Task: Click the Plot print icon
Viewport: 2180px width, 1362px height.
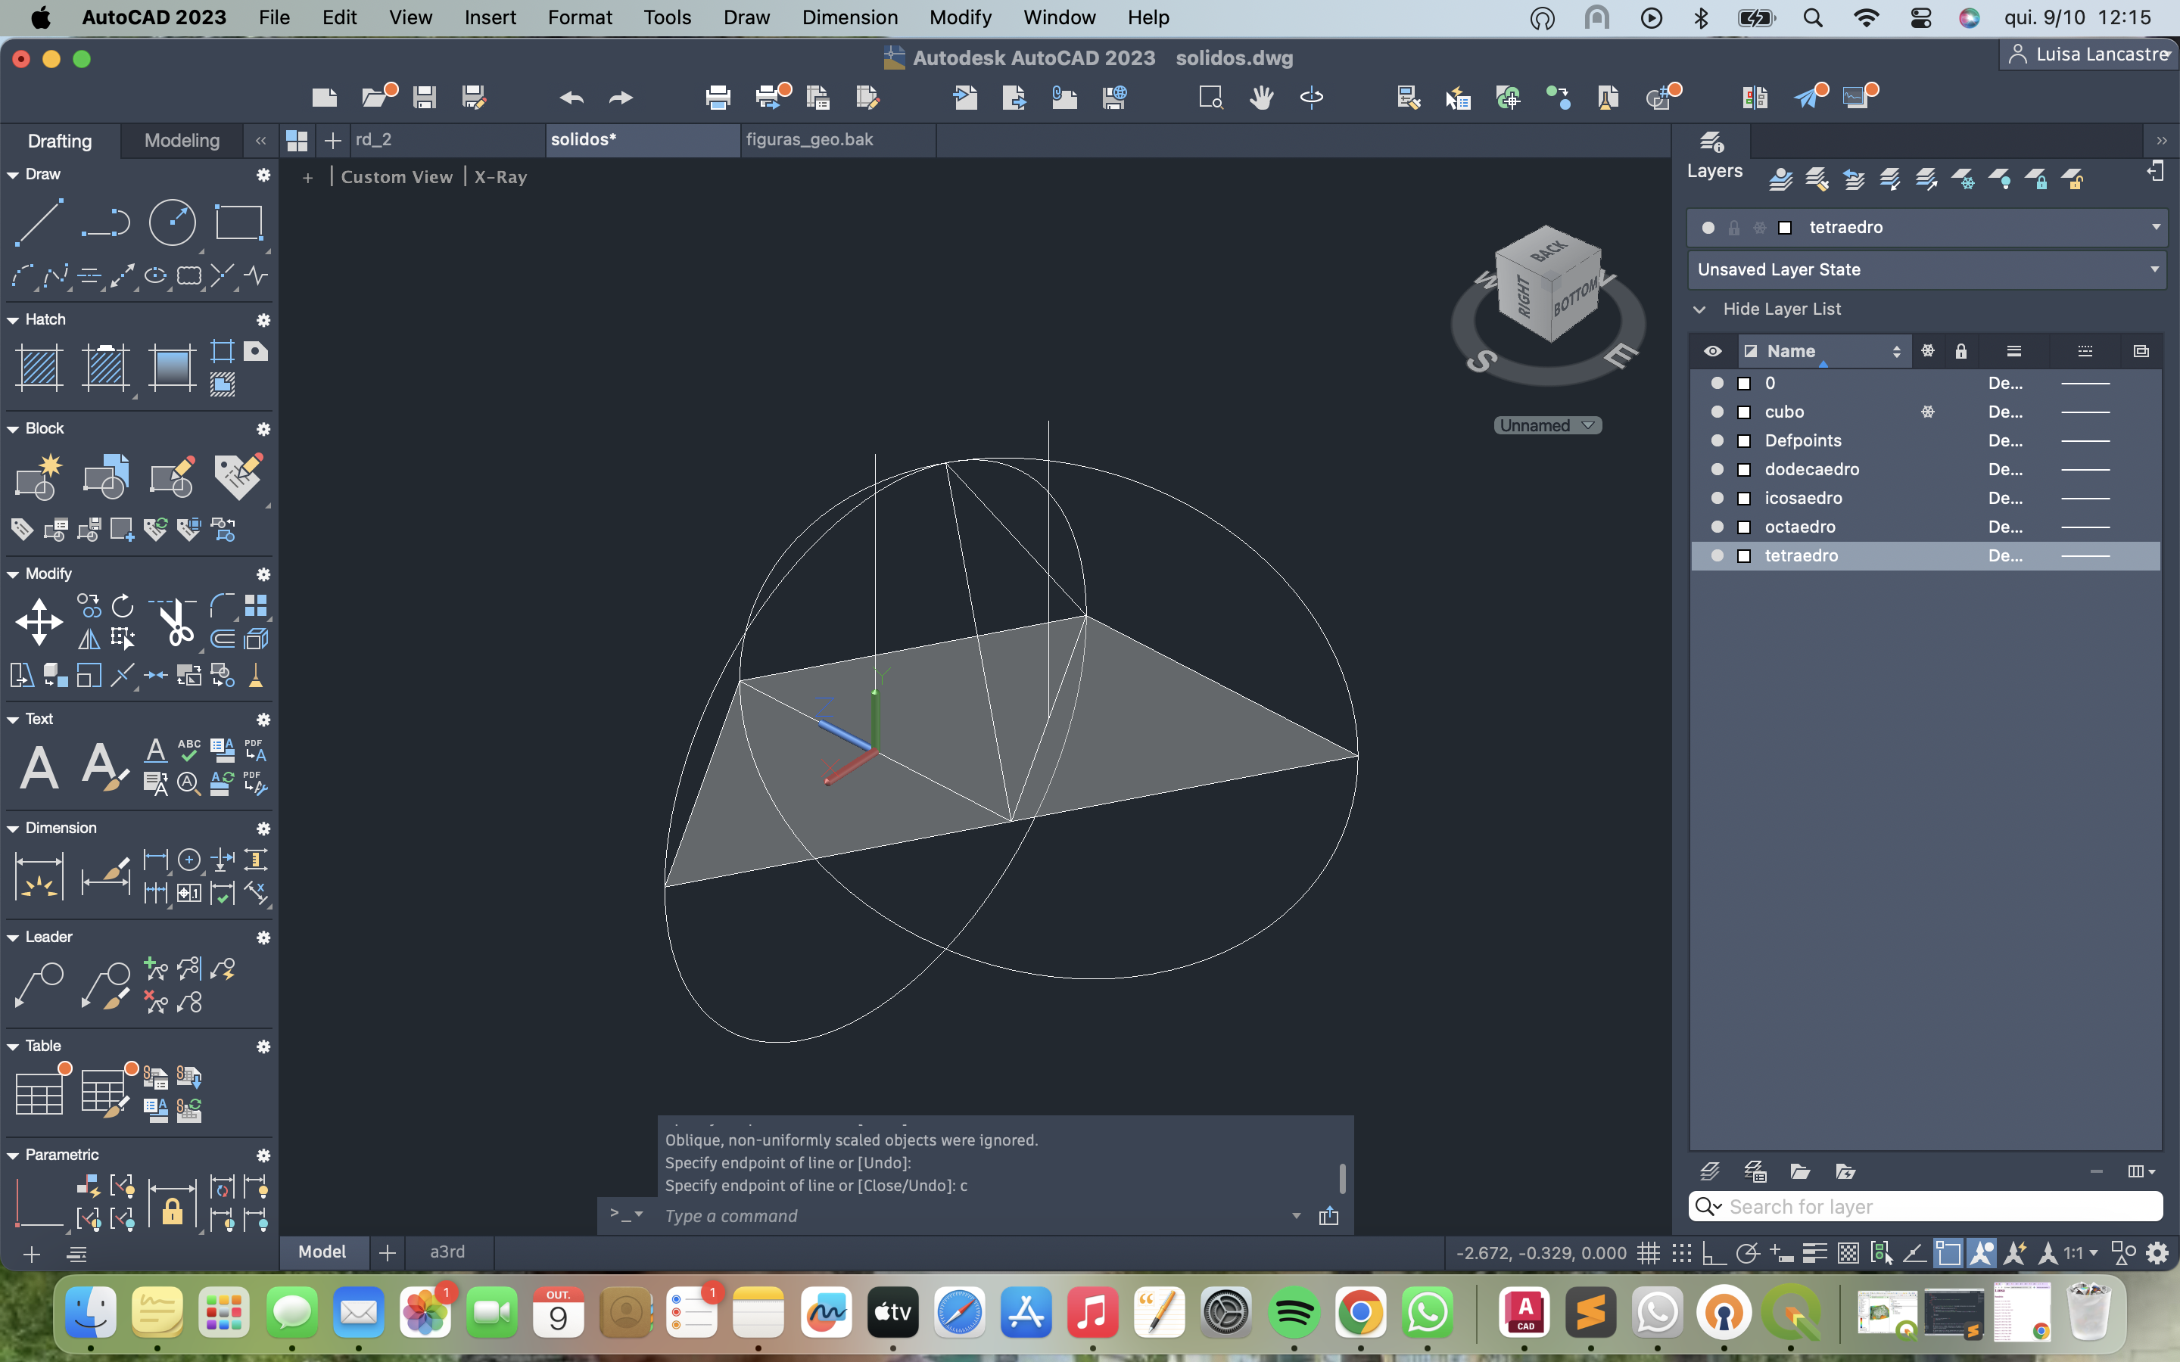Action: tap(717, 98)
